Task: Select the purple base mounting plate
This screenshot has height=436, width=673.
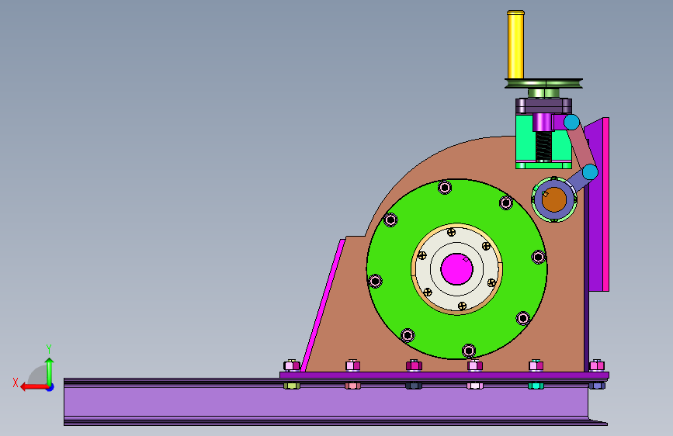Action: click(444, 375)
